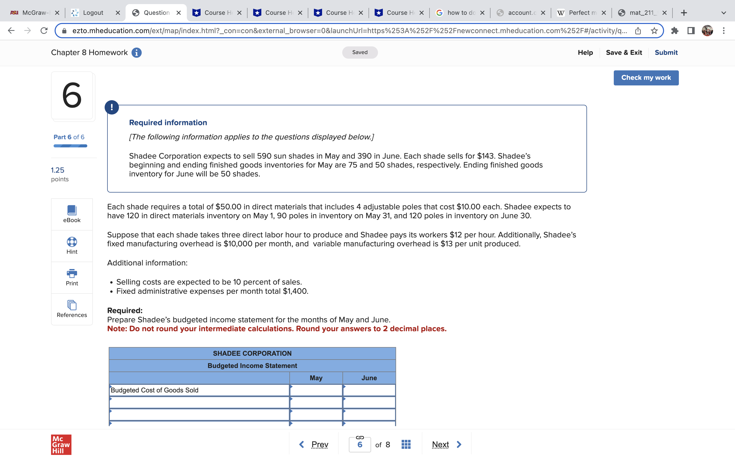Screen dimensions: 735x459
Task: Click the McGraw Hill logo
Action: pos(61,444)
